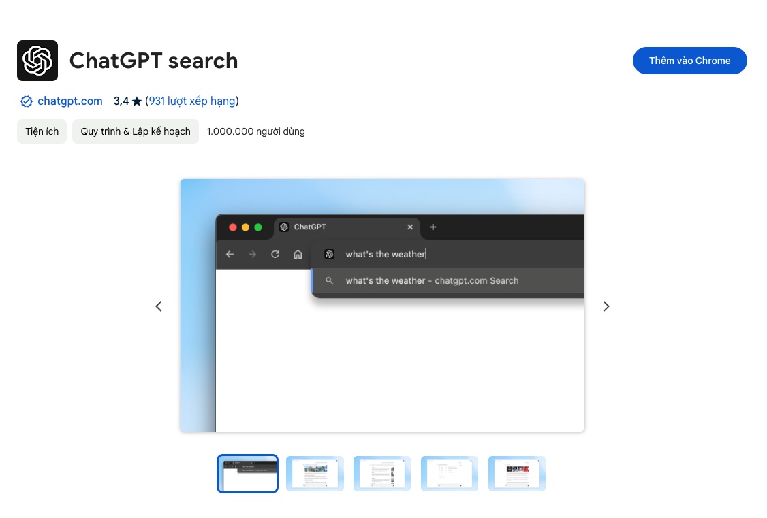Select the first screenshot thumbnail
Image resolution: width=767 pixels, height=518 pixels.
(247, 473)
